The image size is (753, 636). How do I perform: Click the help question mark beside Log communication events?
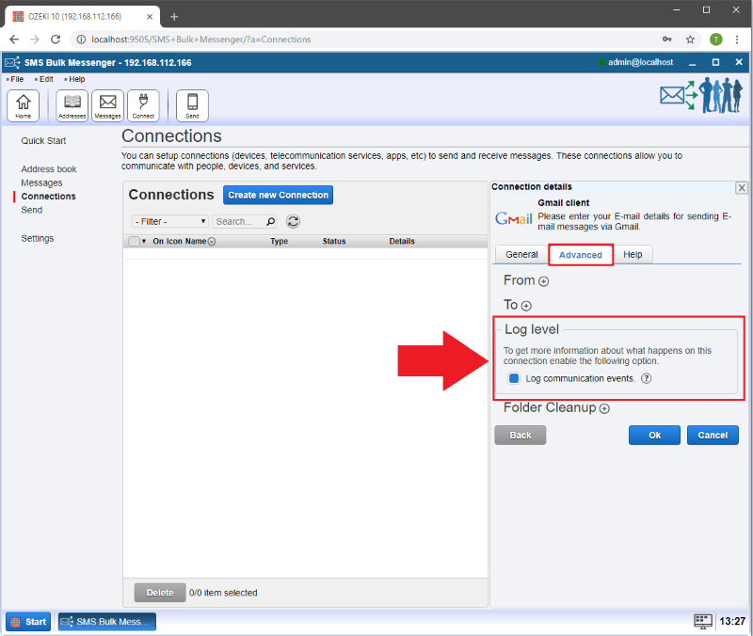click(x=647, y=378)
